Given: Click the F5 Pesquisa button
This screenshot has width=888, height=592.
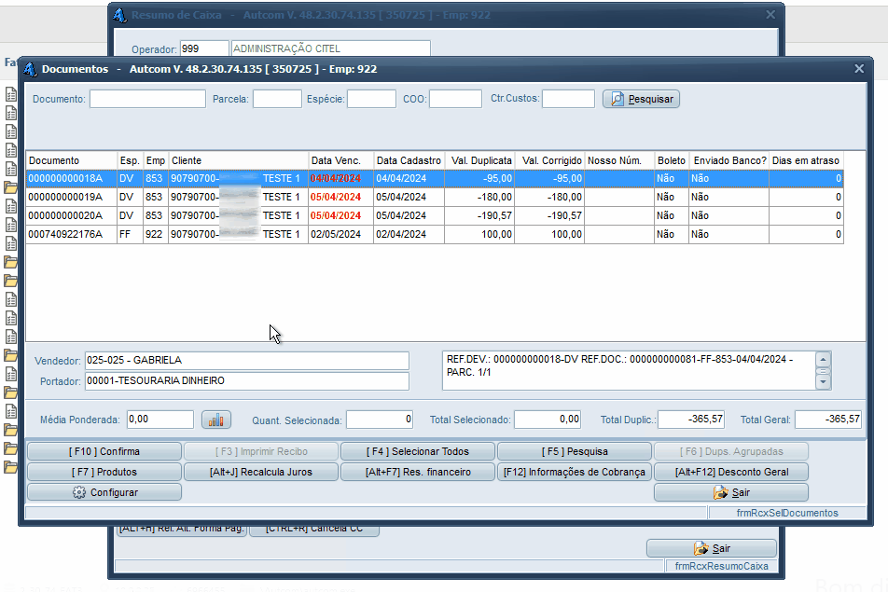Looking at the screenshot, I should 575,451.
